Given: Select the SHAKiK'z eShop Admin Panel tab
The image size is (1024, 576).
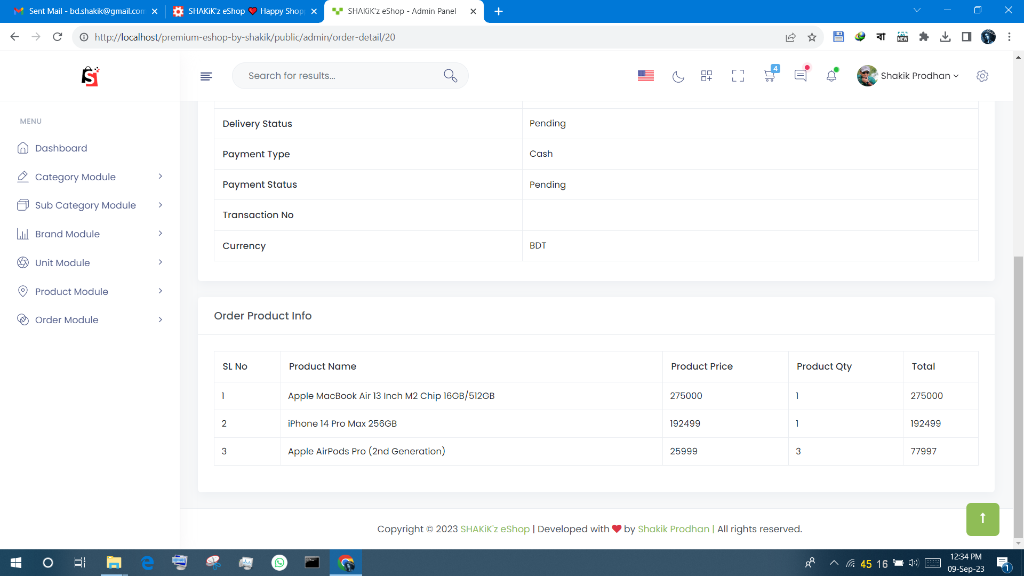Looking at the screenshot, I should [x=404, y=11].
